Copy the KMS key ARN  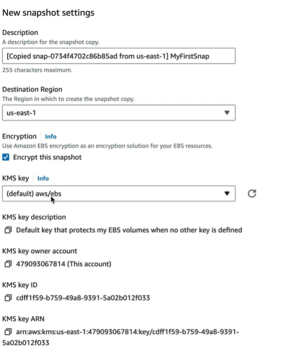(x=8, y=332)
